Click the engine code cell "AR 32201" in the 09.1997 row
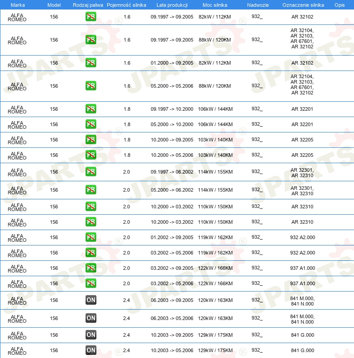The width and height of the screenshot is (354, 358). click(302, 109)
